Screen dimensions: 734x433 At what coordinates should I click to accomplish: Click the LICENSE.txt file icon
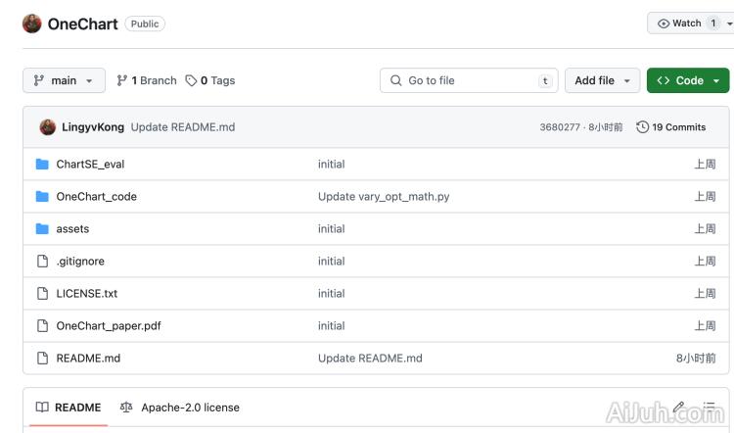click(42, 294)
